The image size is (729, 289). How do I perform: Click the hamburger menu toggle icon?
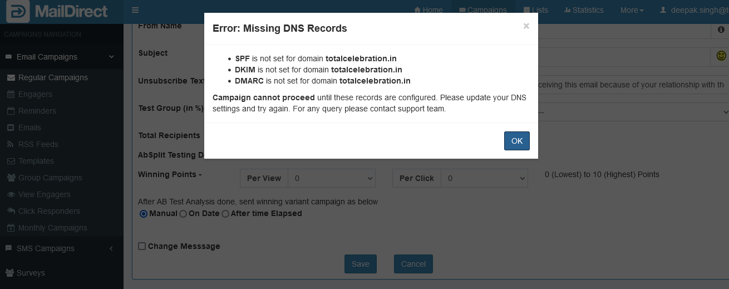click(135, 10)
